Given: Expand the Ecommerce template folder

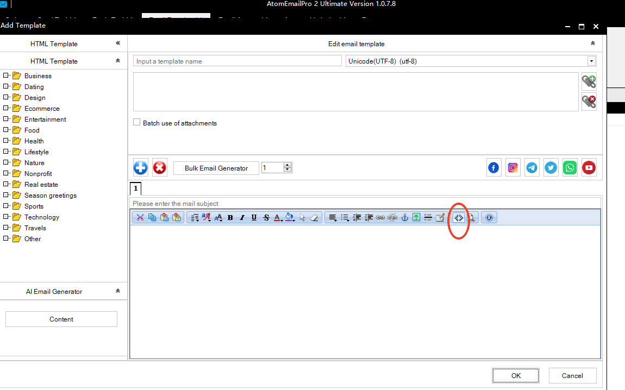Looking at the screenshot, I should (5, 108).
